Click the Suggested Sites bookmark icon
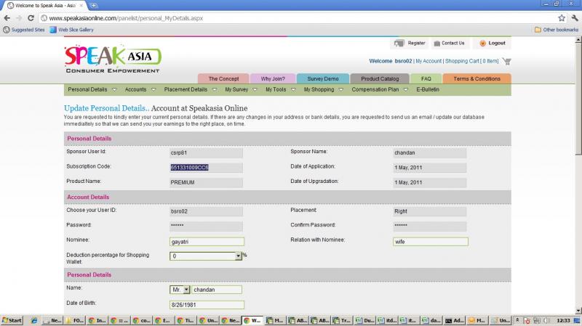 7,30
